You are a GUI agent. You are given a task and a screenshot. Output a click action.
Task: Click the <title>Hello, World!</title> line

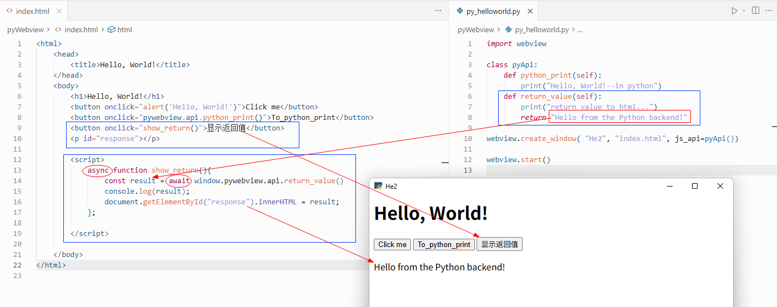pyautogui.click(x=130, y=64)
